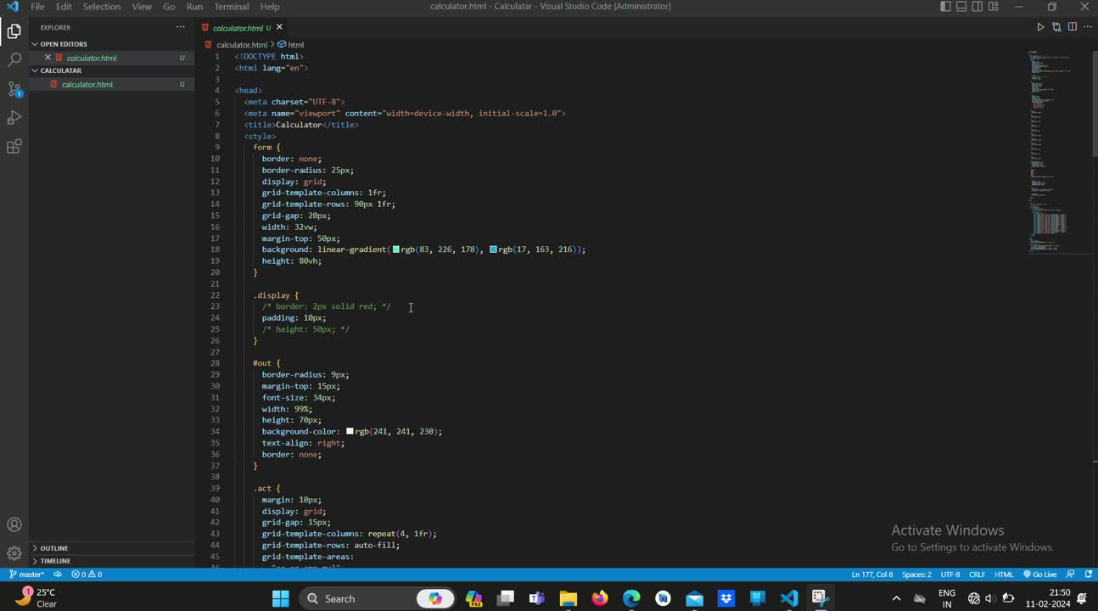Screen dimensions: 1098x611
Task: Toggle the Panel layout button
Action: (961, 7)
